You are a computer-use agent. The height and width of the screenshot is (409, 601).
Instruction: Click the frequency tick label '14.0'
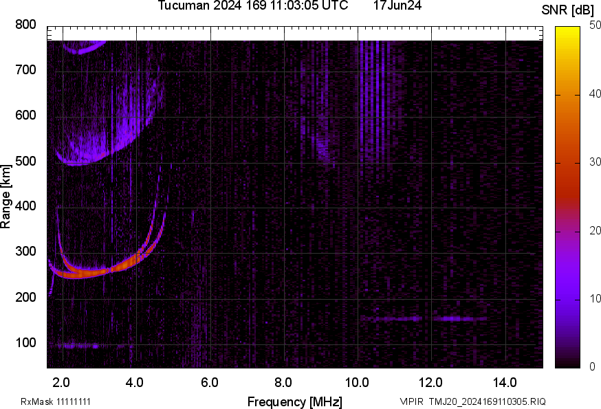click(505, 383)
